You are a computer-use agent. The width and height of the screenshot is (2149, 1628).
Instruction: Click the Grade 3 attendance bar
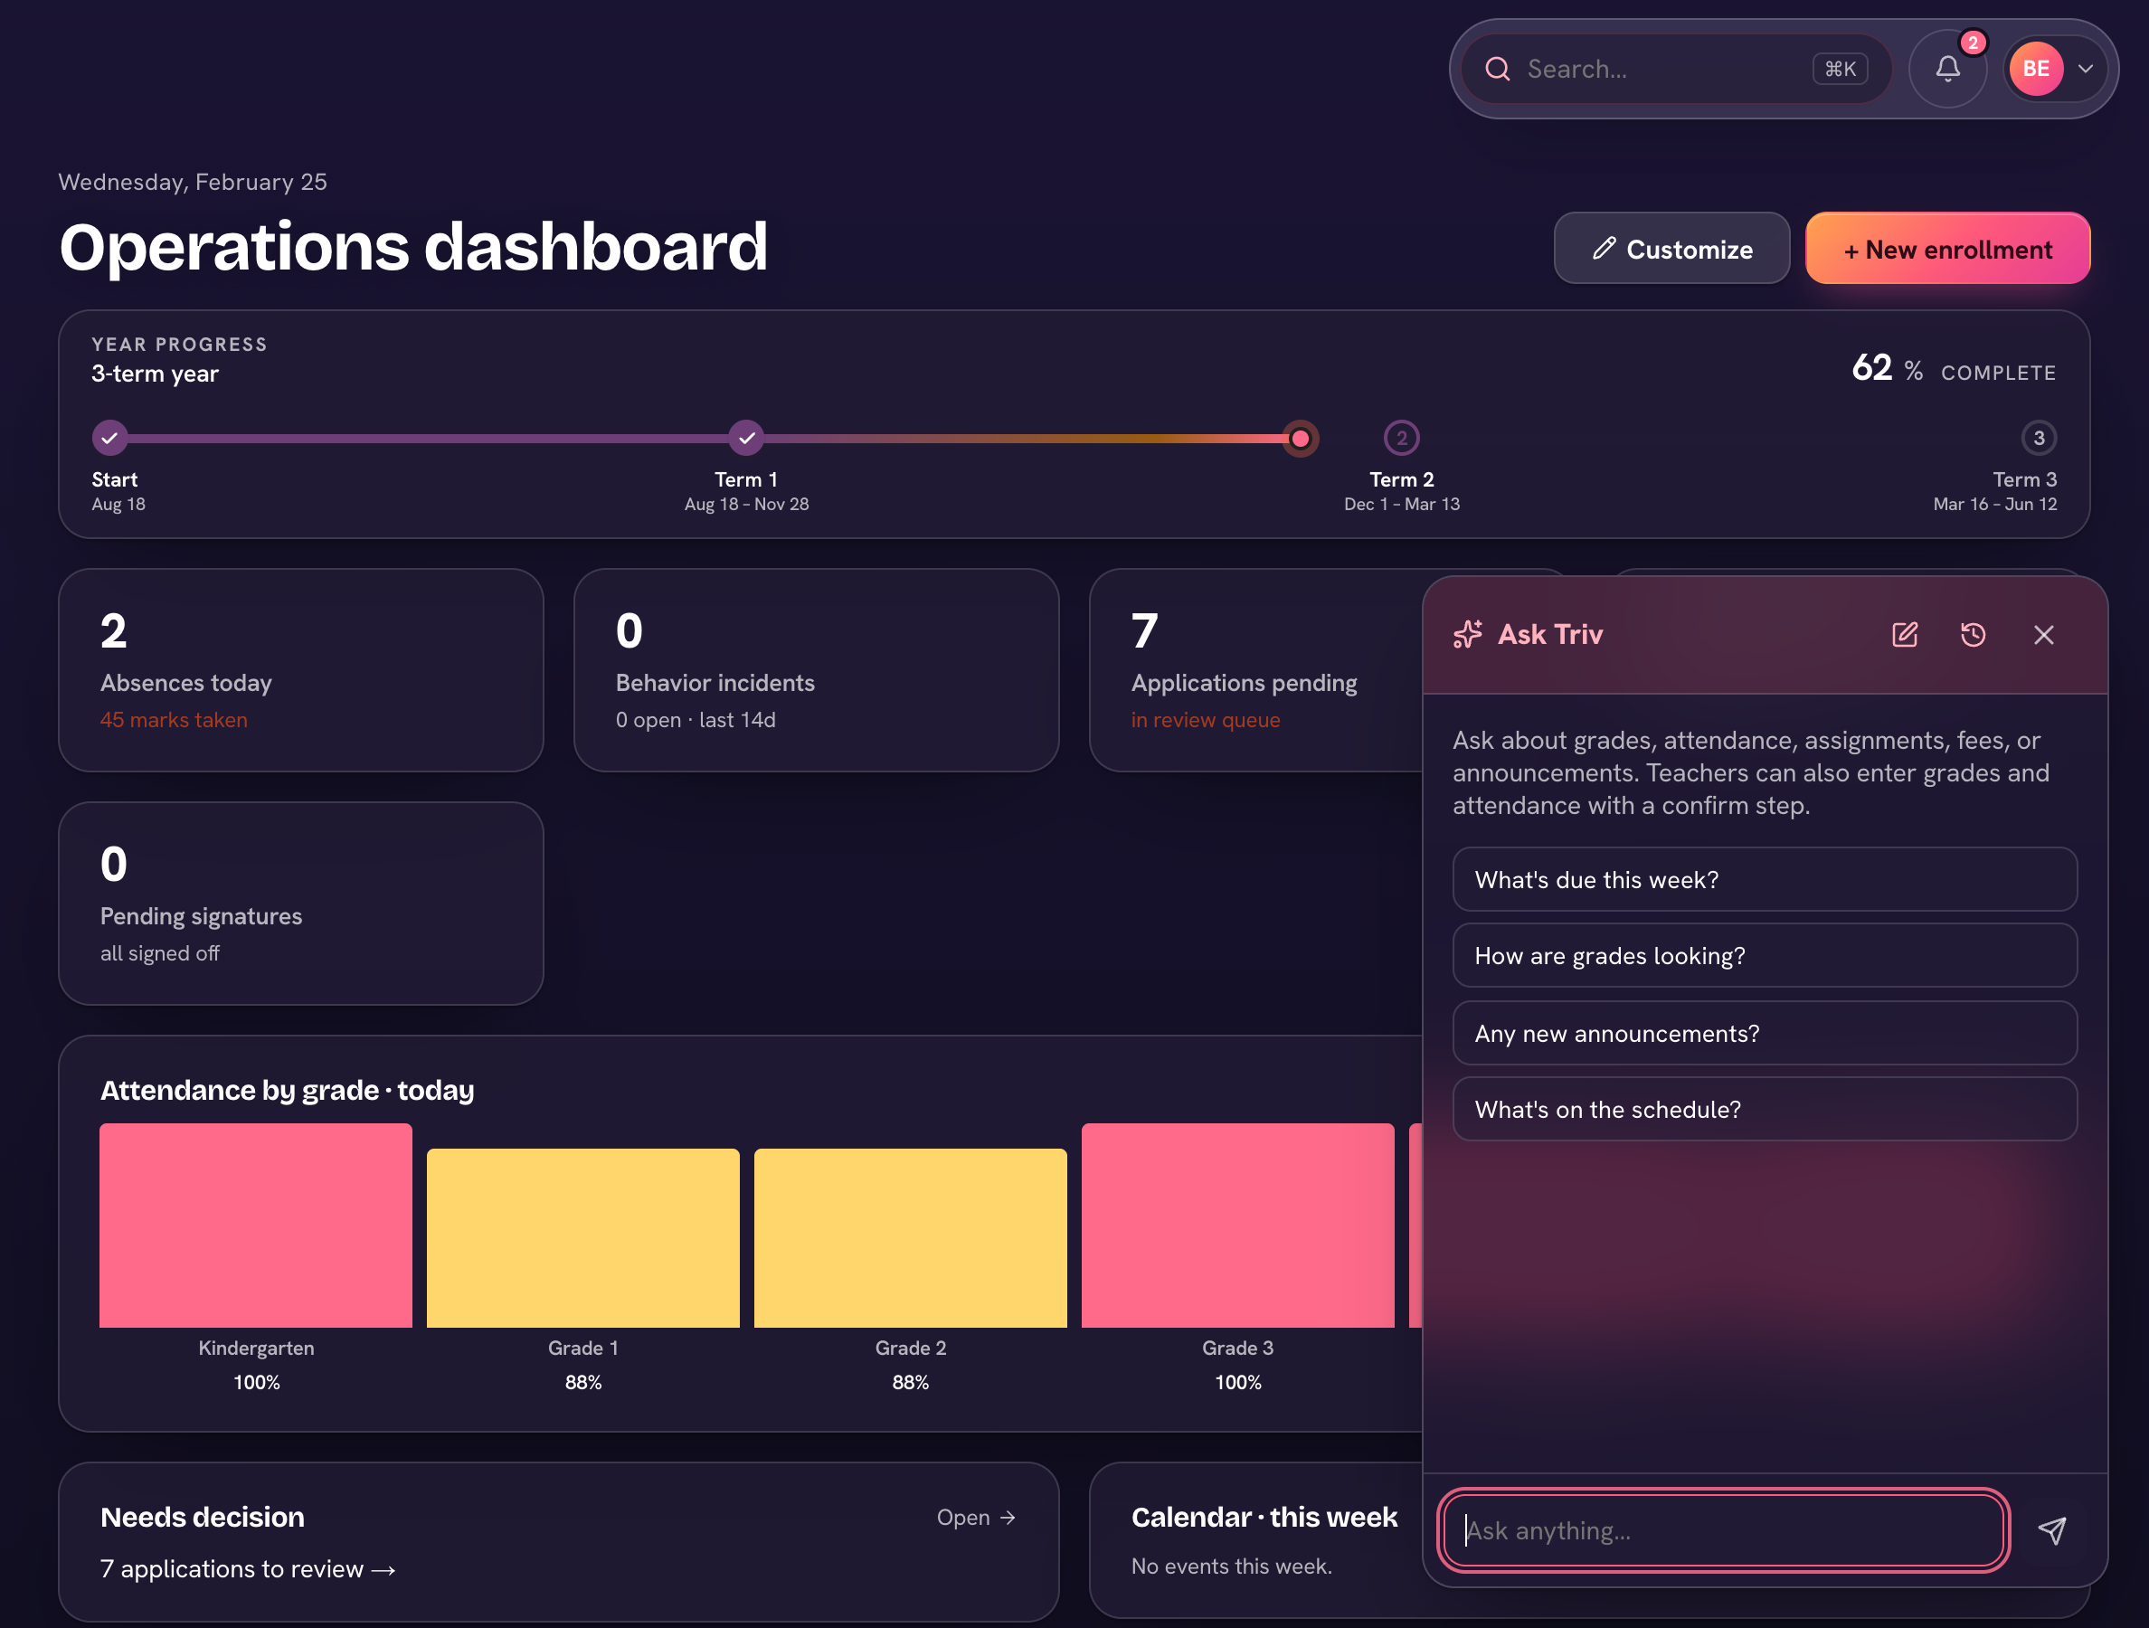coord(1237,1225)
